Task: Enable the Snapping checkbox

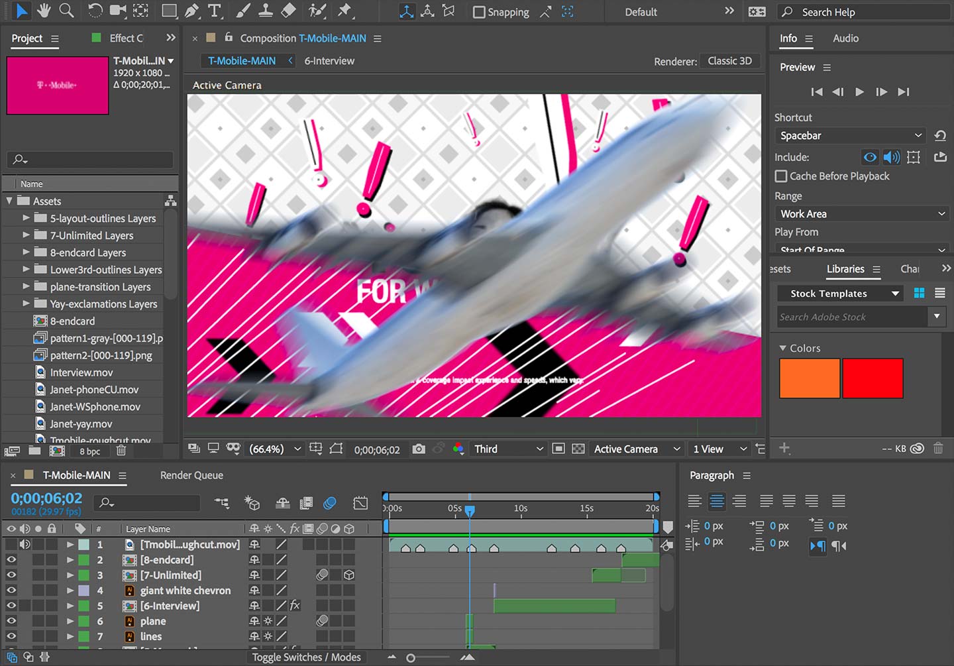Action: 478,12
